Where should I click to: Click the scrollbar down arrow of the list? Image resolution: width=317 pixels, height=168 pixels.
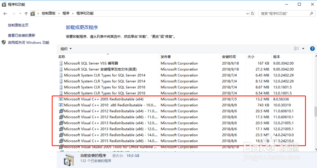(316, 149)
